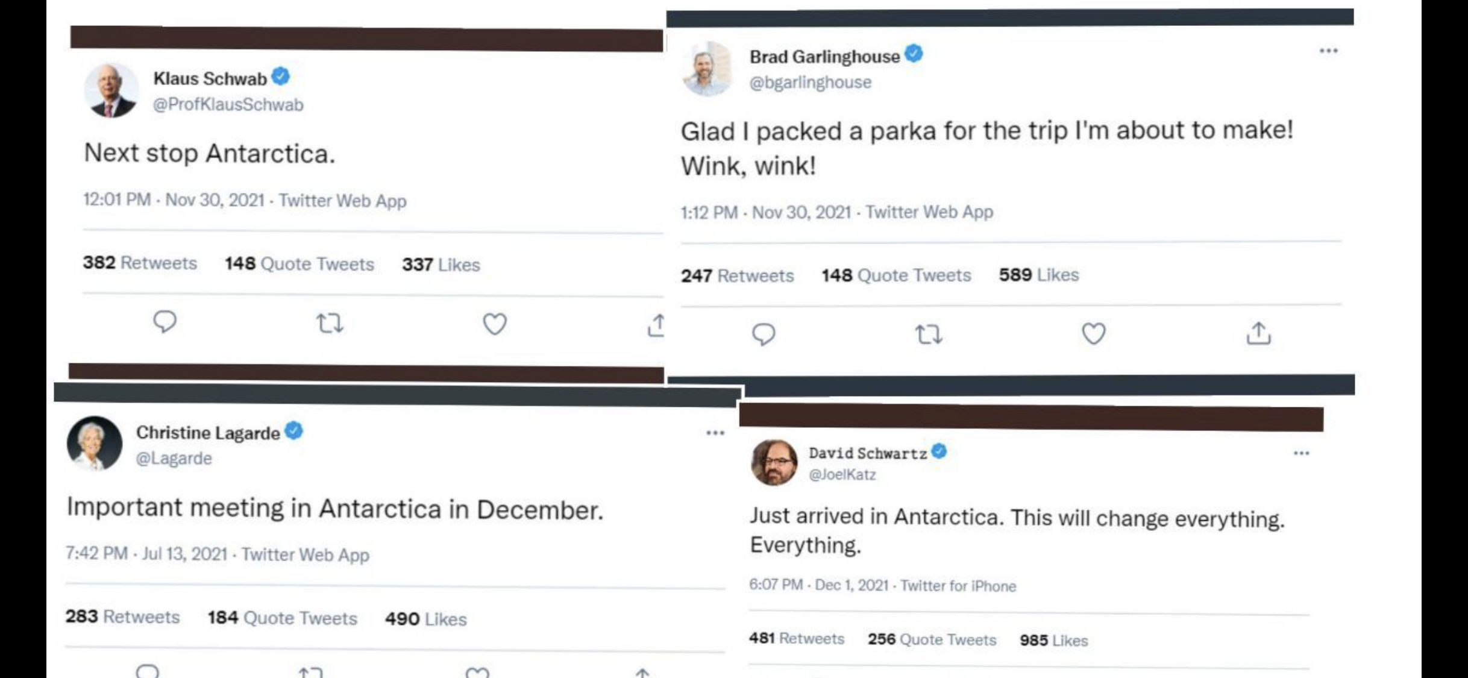View 184 Quote Tweets on Lagarde tweet

pyautogui.click(x=282, y=618)
